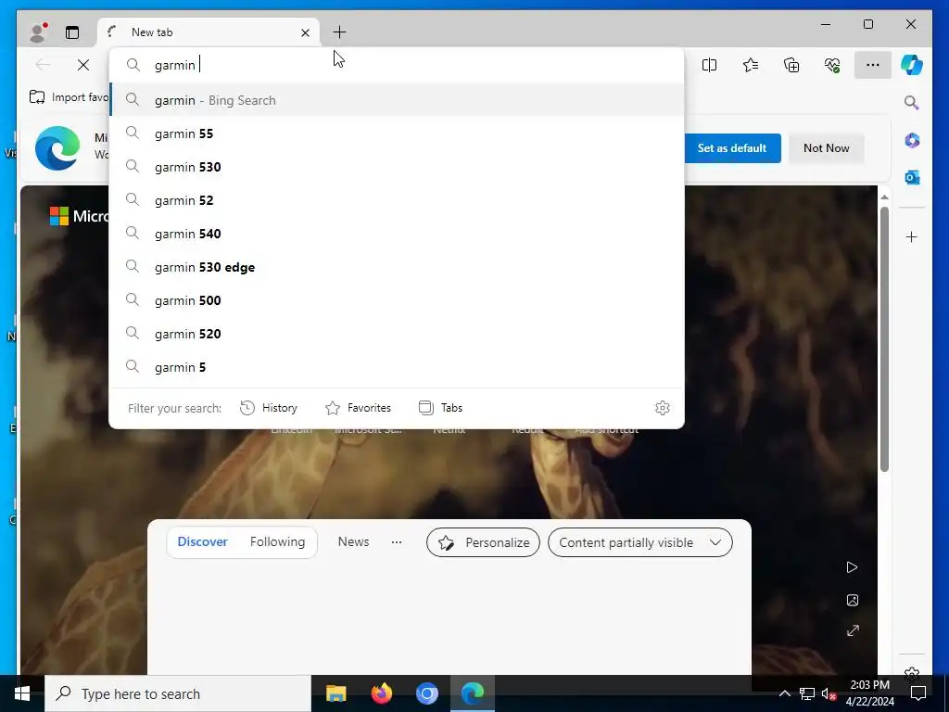949x712 pixels.
Task: Open the tab actions menu icon
Action: point(72,32)
